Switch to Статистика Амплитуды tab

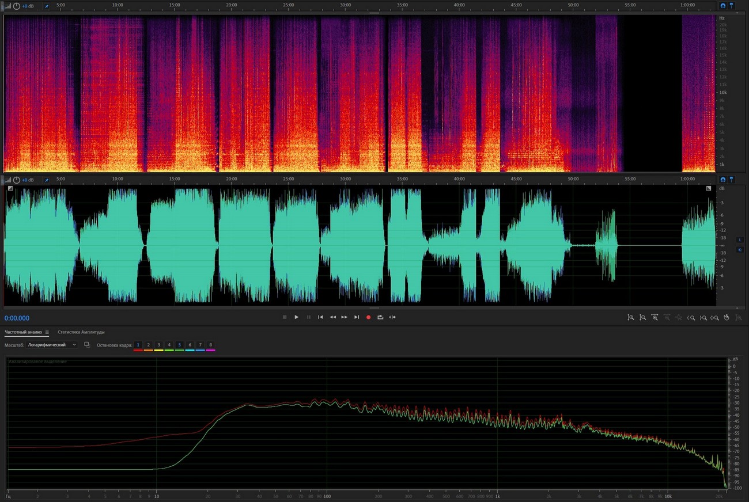[81, 332]
